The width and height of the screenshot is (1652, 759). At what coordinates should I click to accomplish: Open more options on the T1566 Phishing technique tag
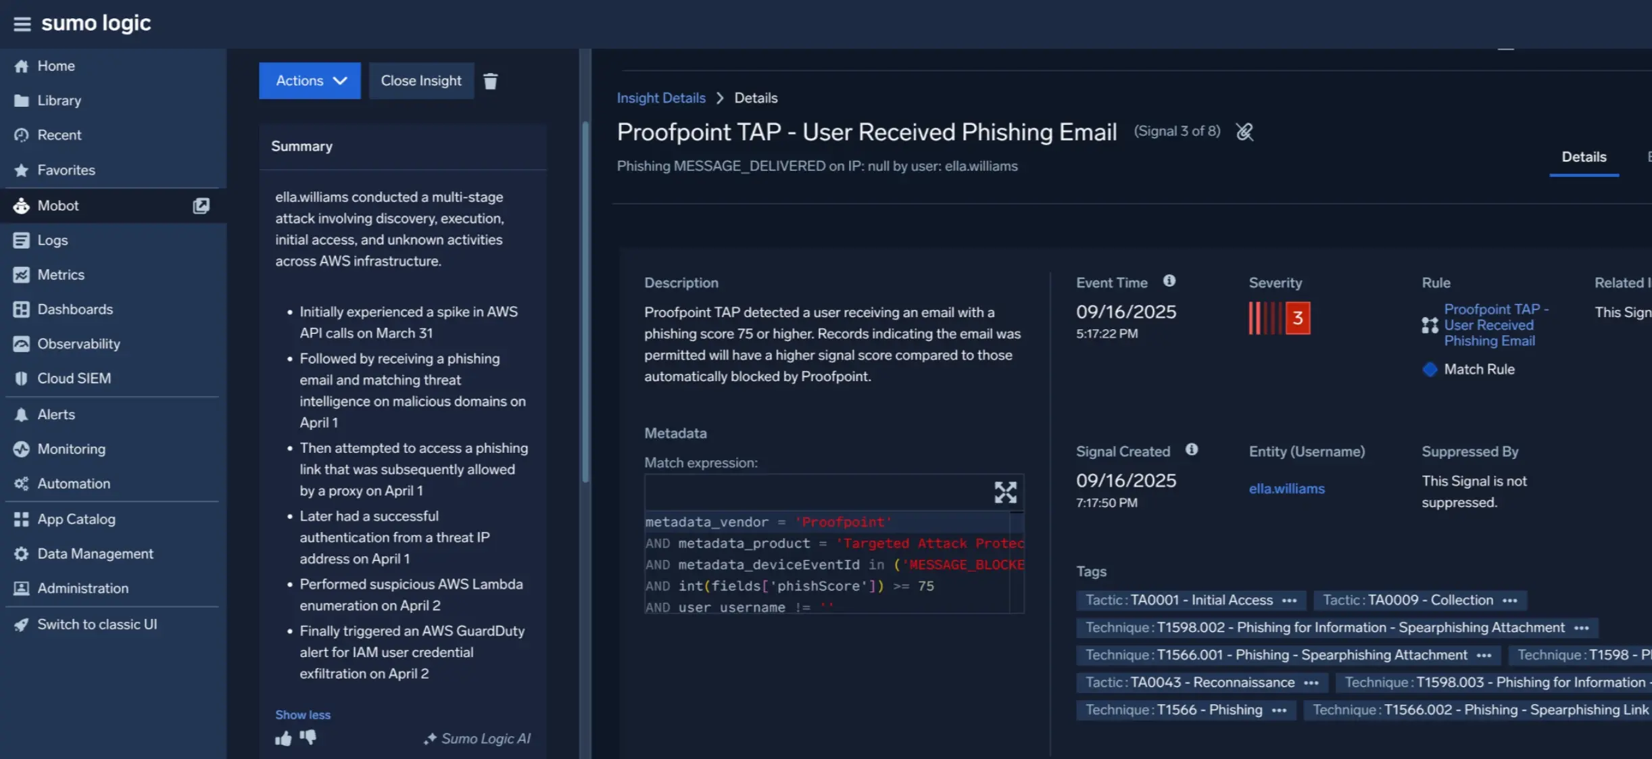pyautogui.click(x=1280, y=710)
